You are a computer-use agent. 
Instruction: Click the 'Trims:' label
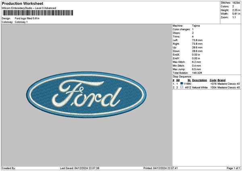176,37
